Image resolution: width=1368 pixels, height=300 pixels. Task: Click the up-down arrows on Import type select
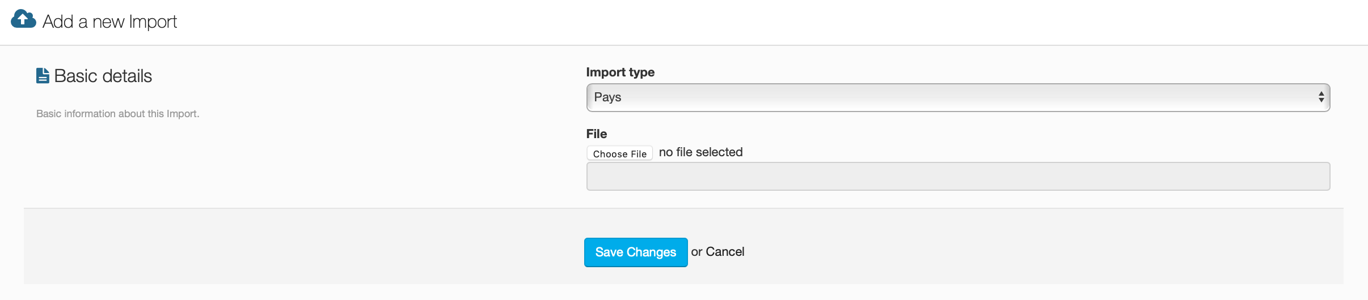coord(1321,97)
